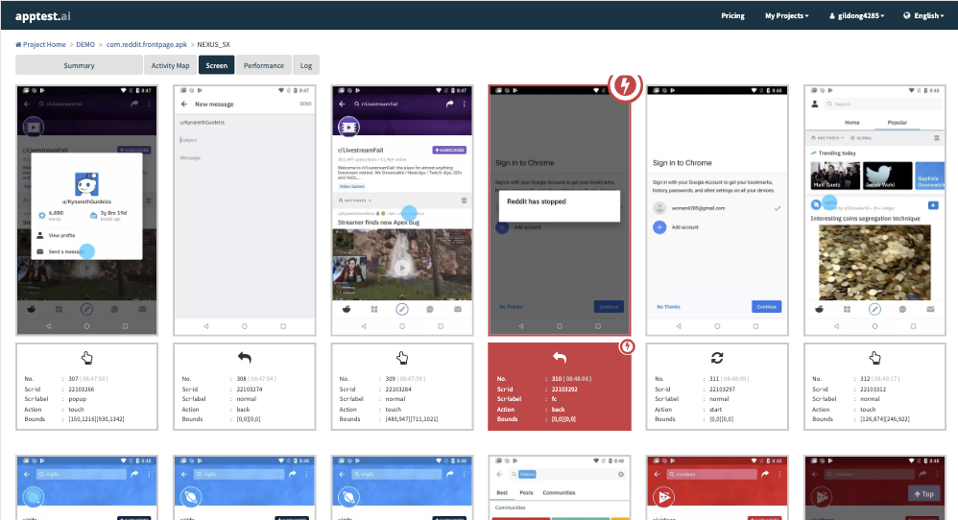Open the Performance tab
This screenshot has width=958, height=520.
tap(263, 65)
